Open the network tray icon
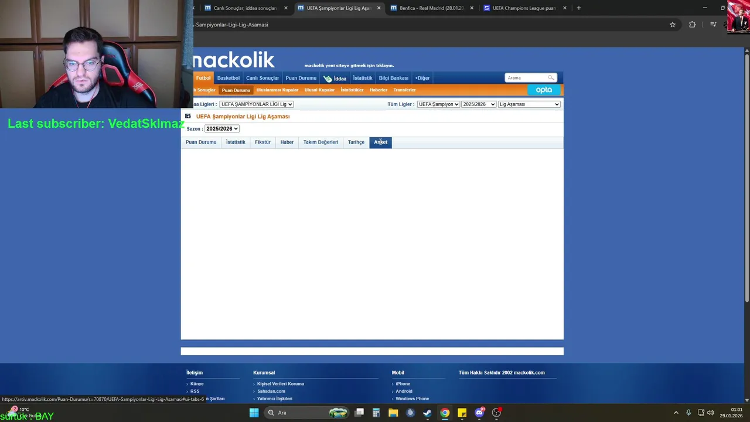The height and width of the screenshot is (422, 750). [x=701, y=413]
